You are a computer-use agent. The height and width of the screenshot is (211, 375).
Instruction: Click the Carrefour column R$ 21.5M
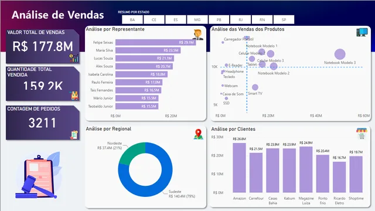coord(256,173)
